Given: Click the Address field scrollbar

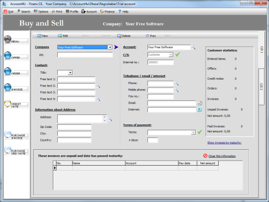Looking at the screenshot, I should (x=105, y=118).
